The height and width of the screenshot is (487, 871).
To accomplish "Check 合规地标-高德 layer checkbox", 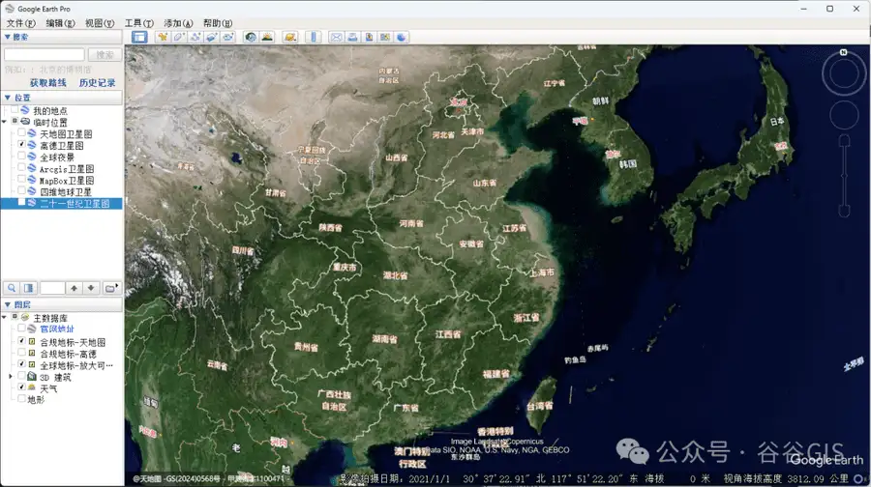I will pos(21,353).
